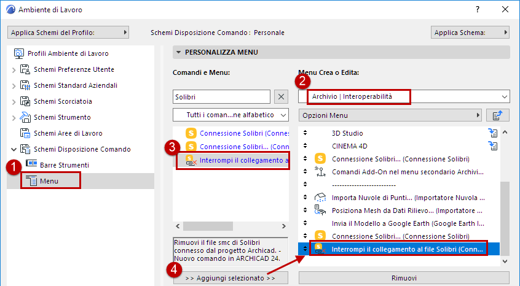Click the Posiziona Mesh da Dati Rilievo icon

(320, 211)
